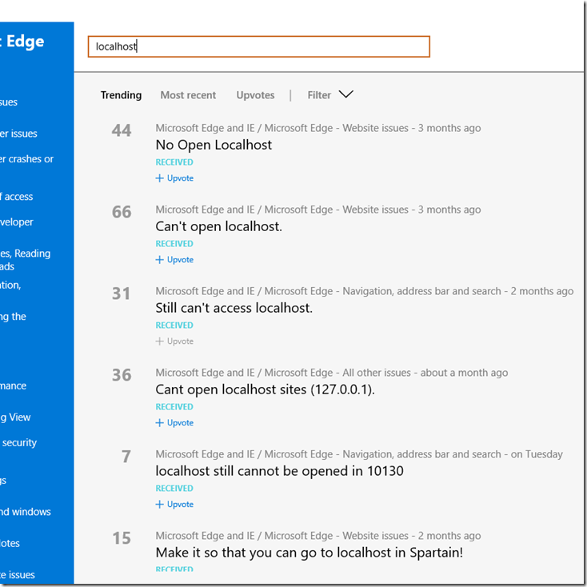The image size is (587, 587).
Task: Select 'er crashes or' sidebar category
Action: click(x=26, y=159)
